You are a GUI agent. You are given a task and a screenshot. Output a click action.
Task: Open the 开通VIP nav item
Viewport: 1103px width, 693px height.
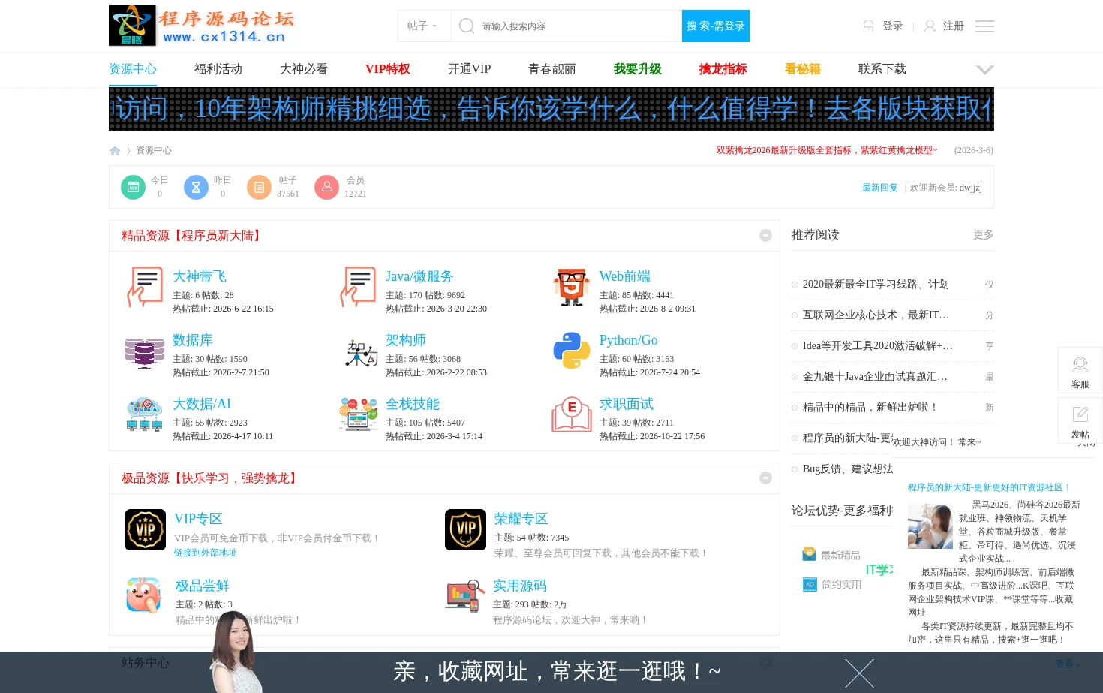pos(469,69)
